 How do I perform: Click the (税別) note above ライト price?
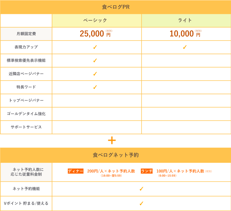(198, 31)
